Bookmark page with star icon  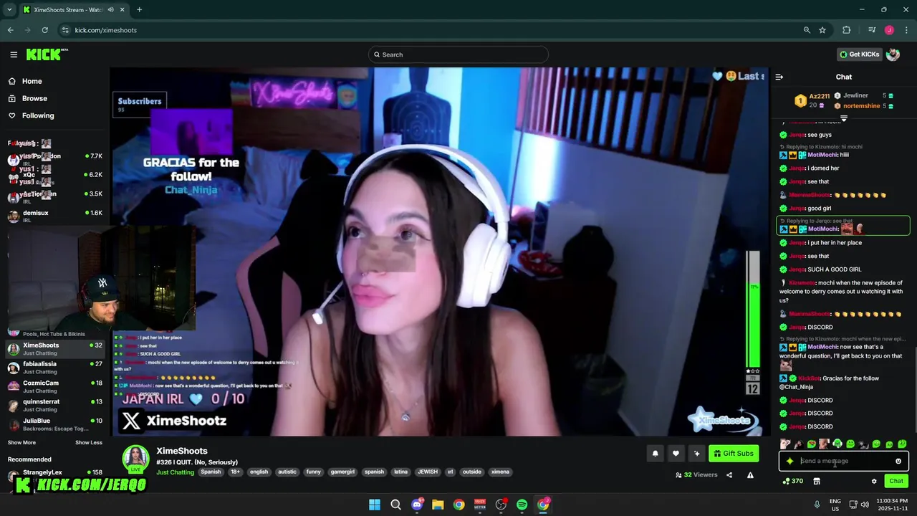(822, 30)
